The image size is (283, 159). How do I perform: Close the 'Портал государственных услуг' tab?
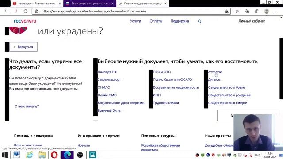tap(165, 4)
